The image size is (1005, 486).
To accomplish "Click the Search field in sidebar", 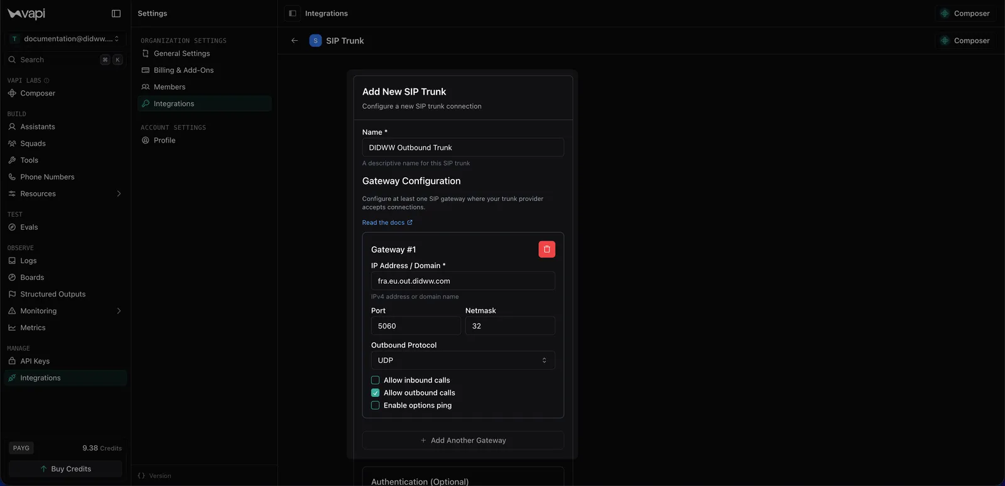I will tap(65, 60).
